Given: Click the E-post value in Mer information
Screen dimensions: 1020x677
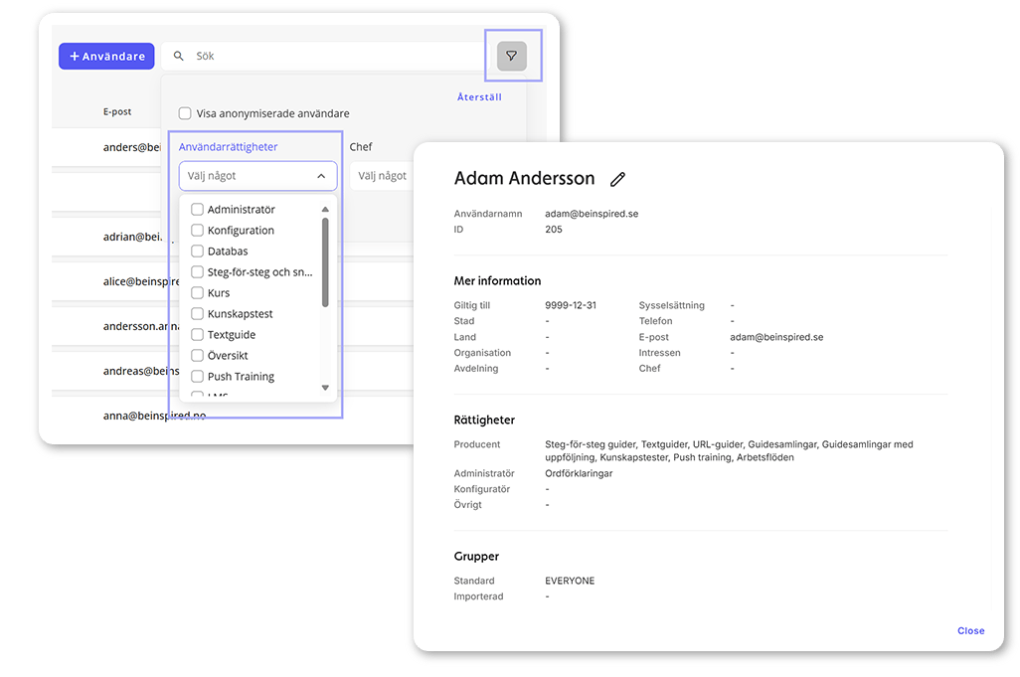Looking at the screenshot, I should pyautogui.click(x=776, y=337).
